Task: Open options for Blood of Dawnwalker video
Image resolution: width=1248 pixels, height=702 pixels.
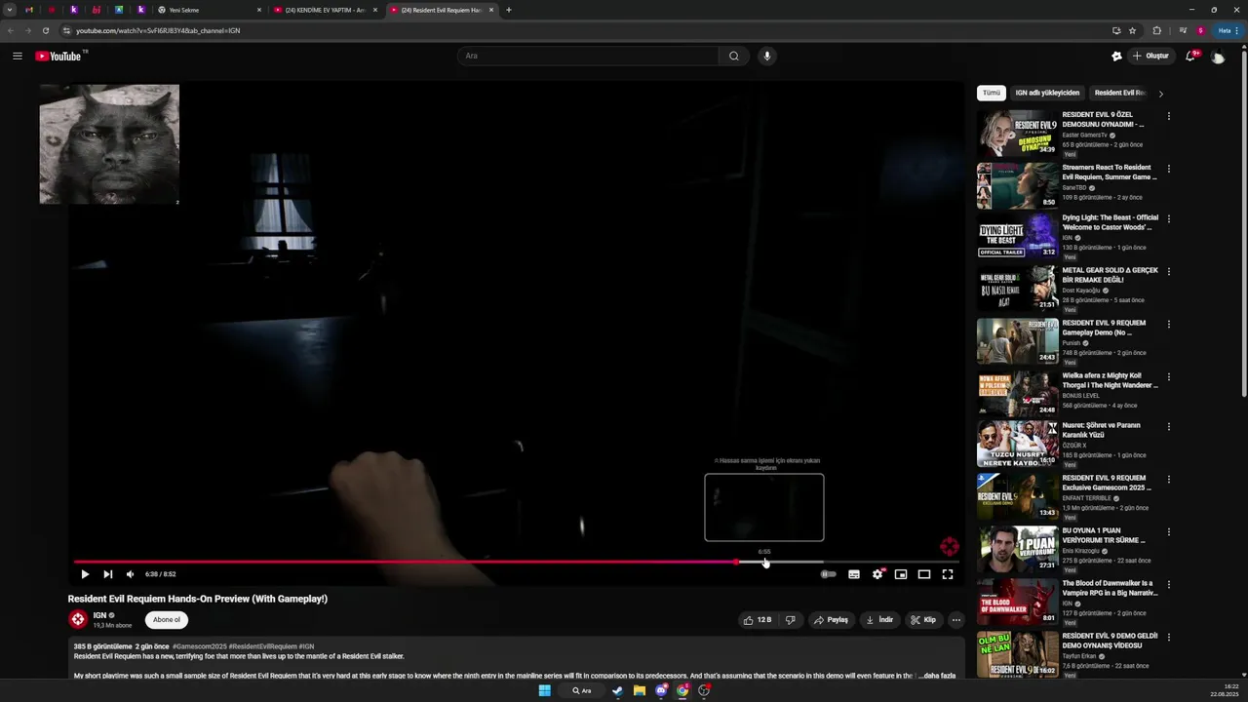Action: coord(1168,585)
